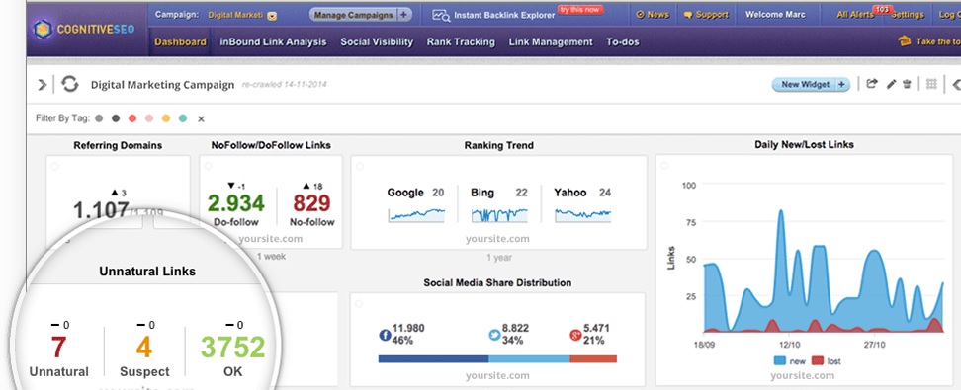Share the dashboard via export icon
Image resolution: width=961 pixels, height=390 pixels.
[x=872, y=84]
